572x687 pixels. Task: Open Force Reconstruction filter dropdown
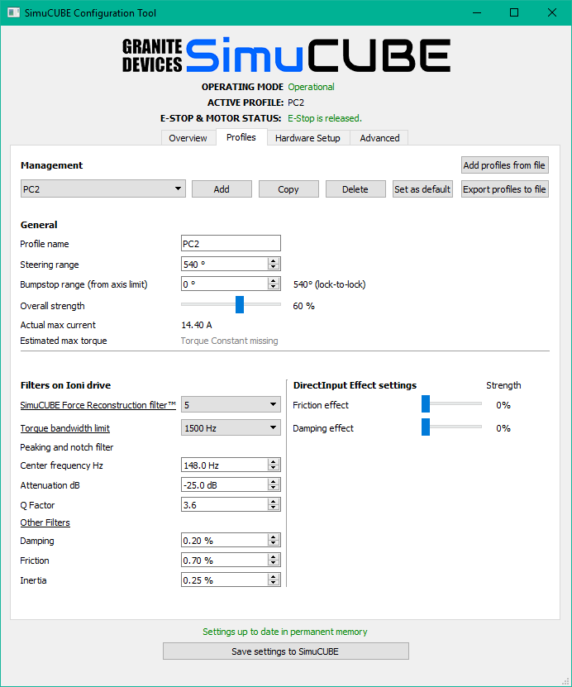point(231,404)
